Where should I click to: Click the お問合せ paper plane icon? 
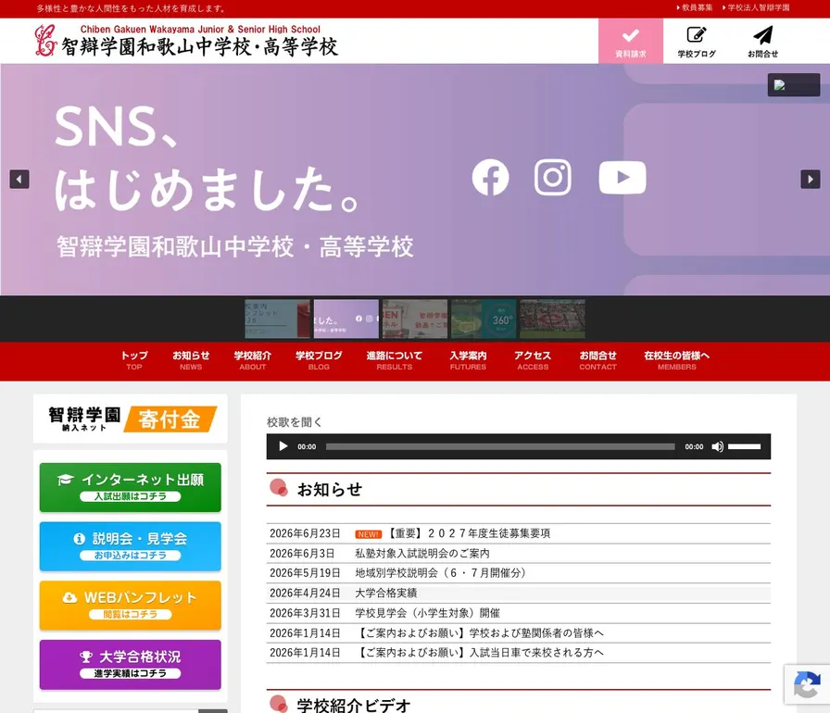(762, 42)
